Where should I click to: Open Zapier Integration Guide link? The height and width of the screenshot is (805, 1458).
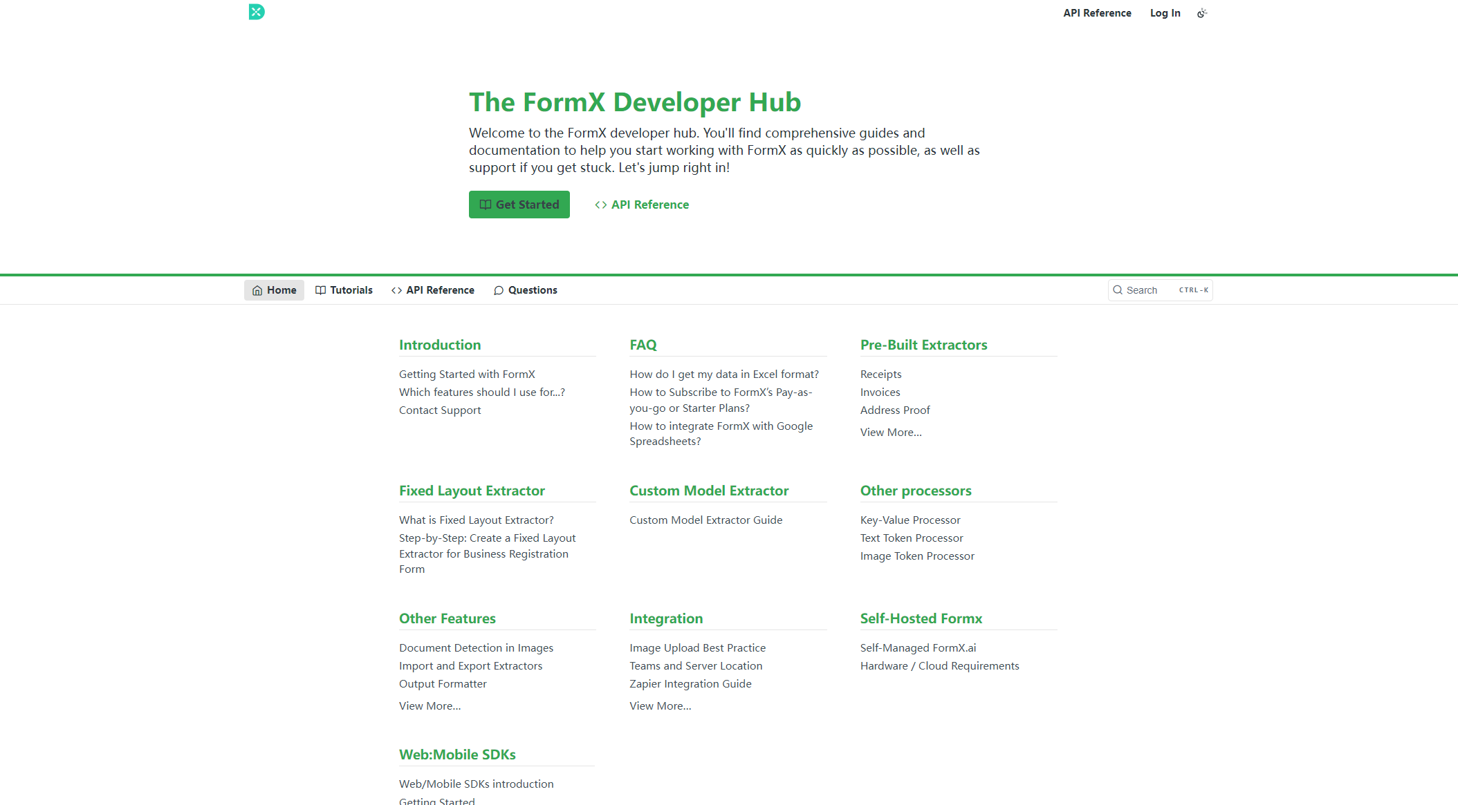pyautogui.click(x=690, y=684)
